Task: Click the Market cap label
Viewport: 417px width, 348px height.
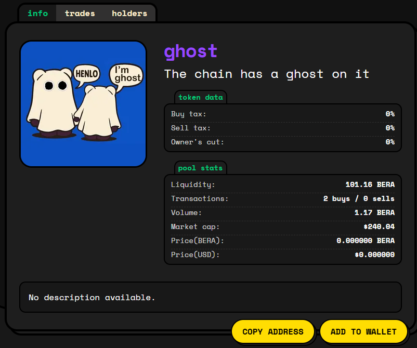Action: pyautogui.click(x=195, y=226)
